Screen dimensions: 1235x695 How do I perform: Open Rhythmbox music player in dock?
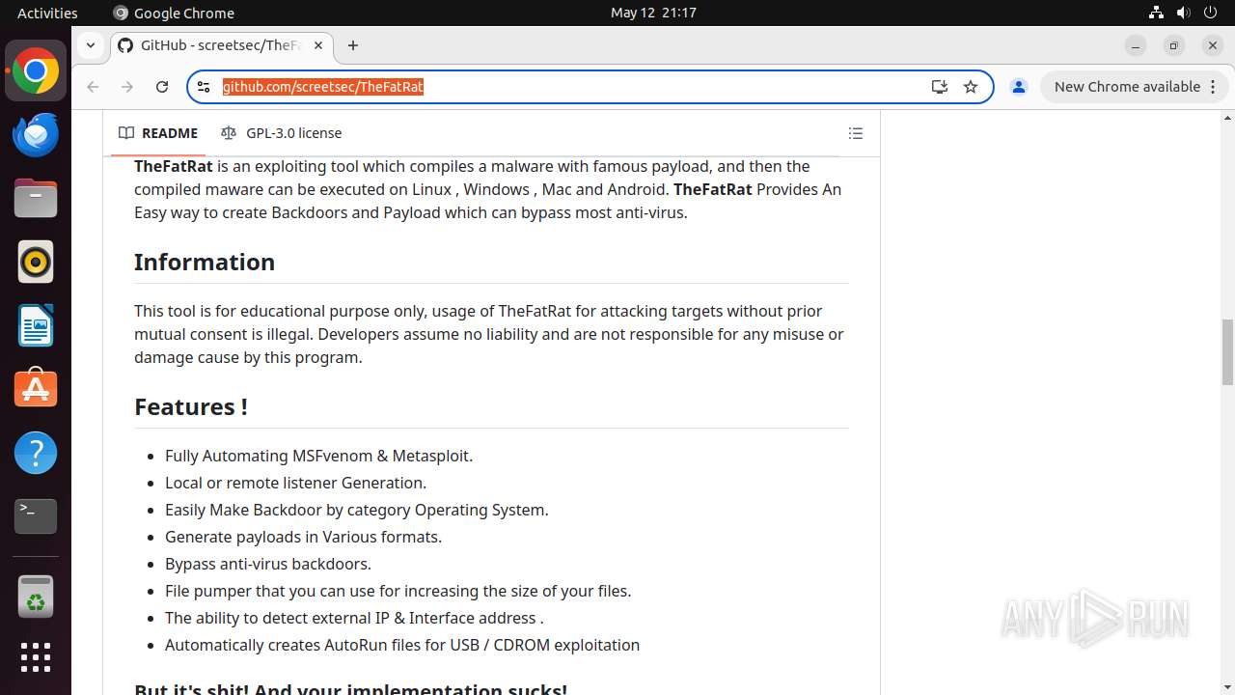pyautogui.click(x=36, y=263)
